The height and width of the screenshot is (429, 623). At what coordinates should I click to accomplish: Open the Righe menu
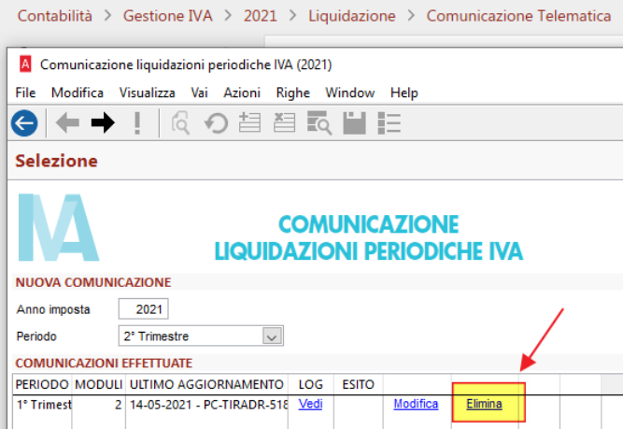[x=293, y=93]
